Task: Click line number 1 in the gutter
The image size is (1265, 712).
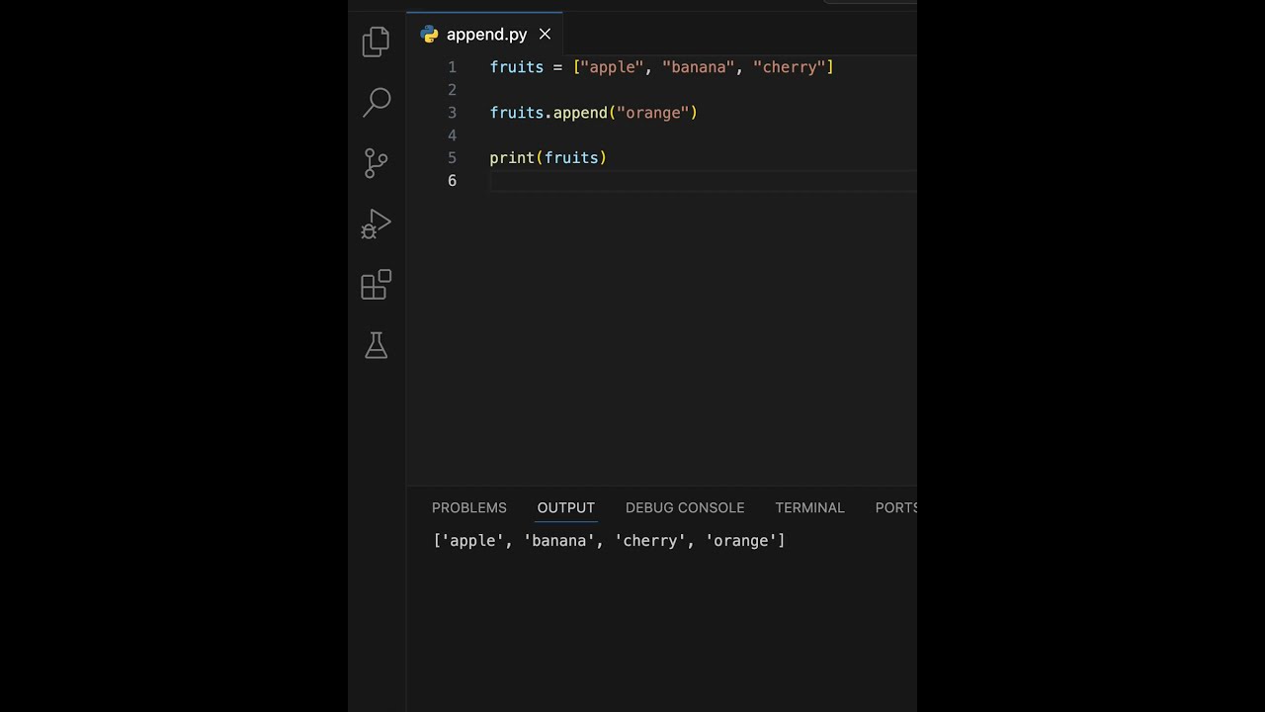Action: tap(453, 67)
